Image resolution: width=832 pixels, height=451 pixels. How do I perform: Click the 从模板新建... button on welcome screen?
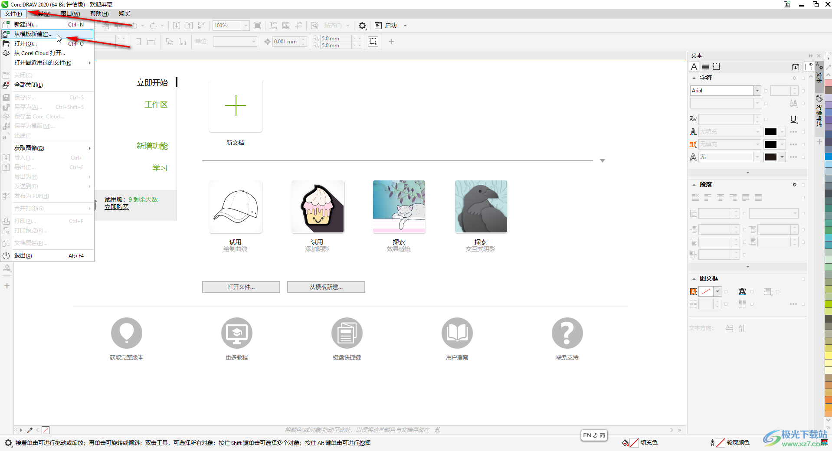click(326, 287)
